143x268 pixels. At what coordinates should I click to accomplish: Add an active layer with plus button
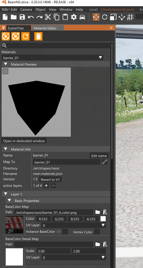point(46,186)
